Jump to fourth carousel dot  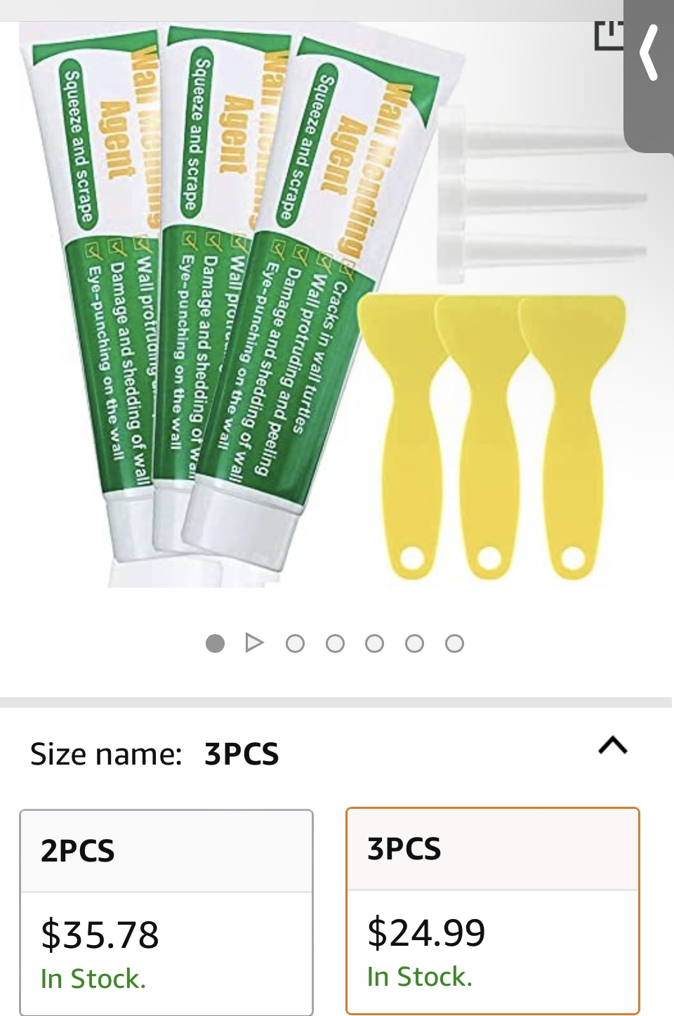pyautogui.click(x=335, y=643)
